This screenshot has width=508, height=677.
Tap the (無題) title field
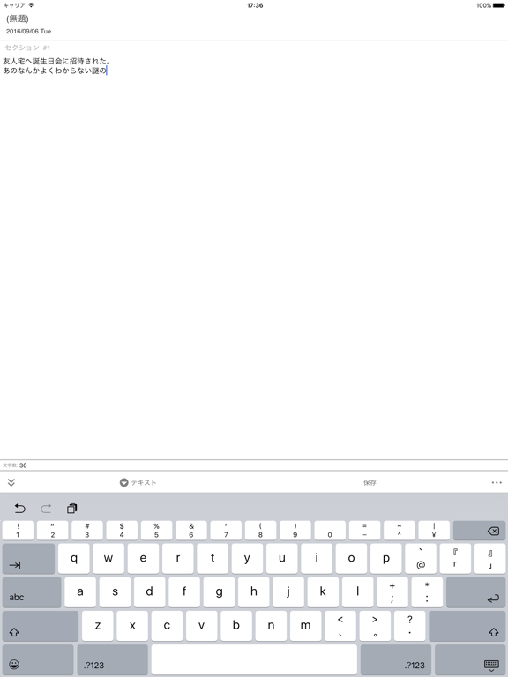click(x=18, y=19)
